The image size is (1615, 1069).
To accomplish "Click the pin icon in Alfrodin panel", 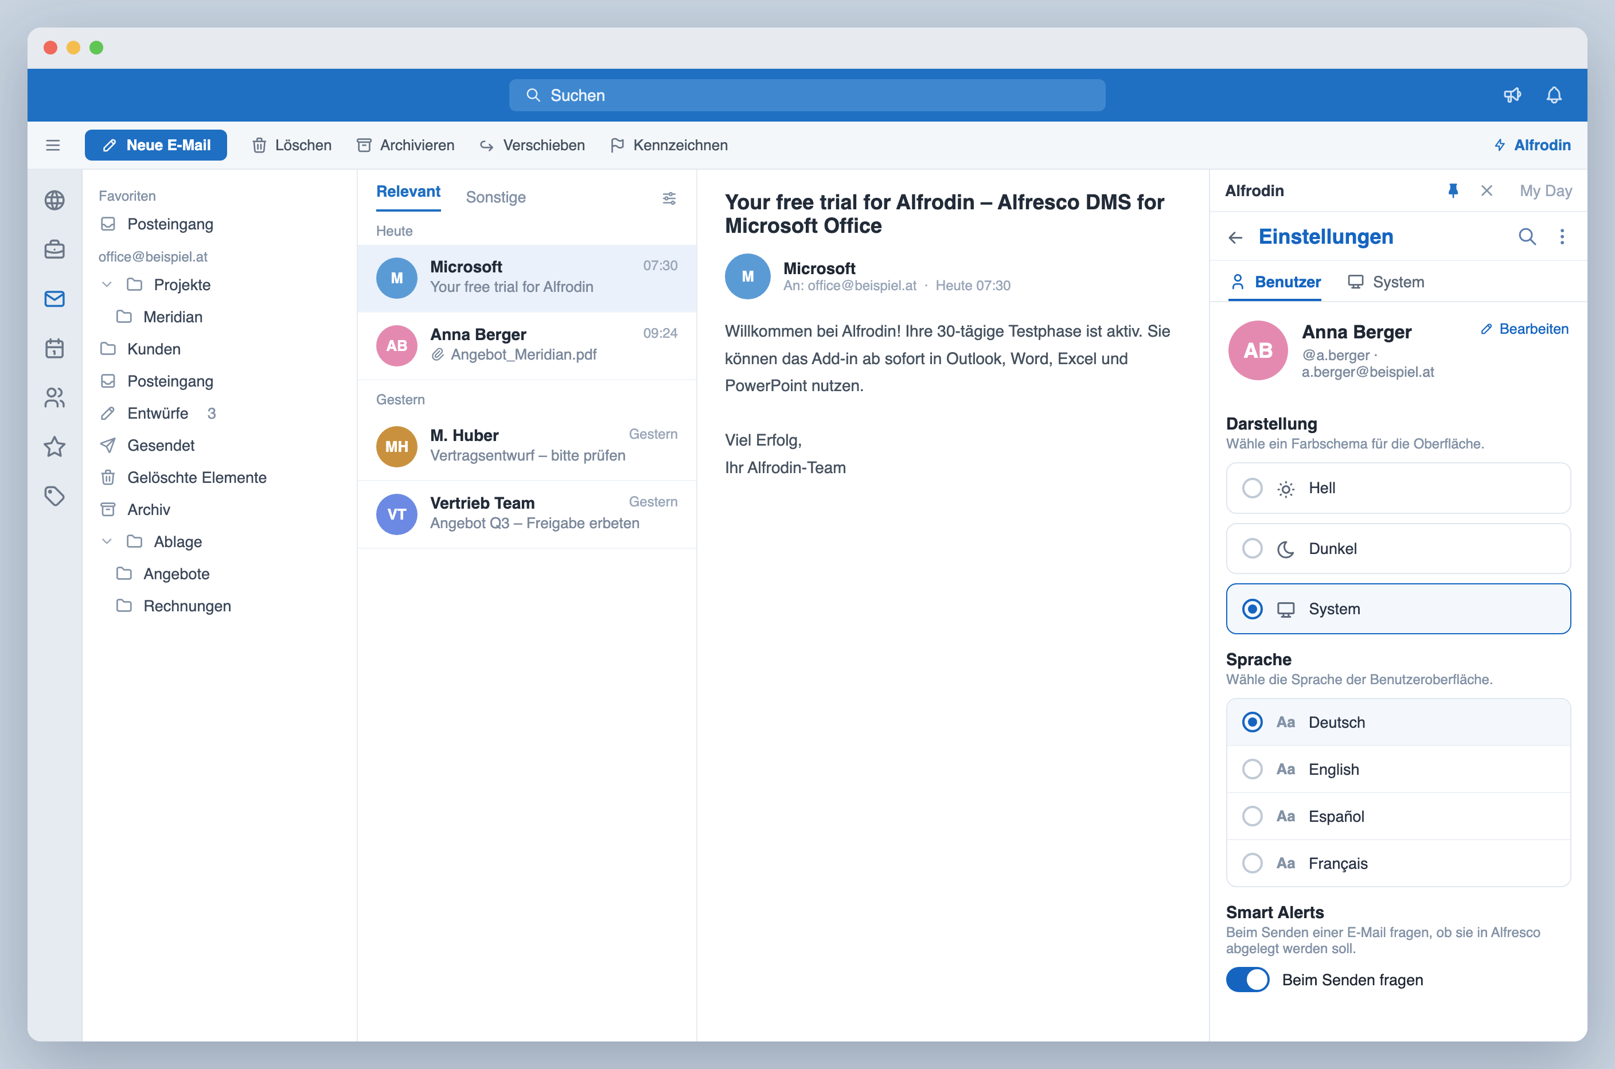I will tap(1453, 191).
